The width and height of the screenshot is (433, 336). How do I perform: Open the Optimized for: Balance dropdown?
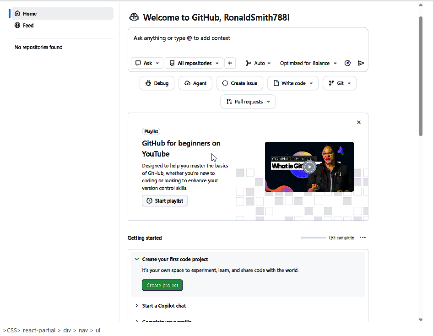click(308, 63)
